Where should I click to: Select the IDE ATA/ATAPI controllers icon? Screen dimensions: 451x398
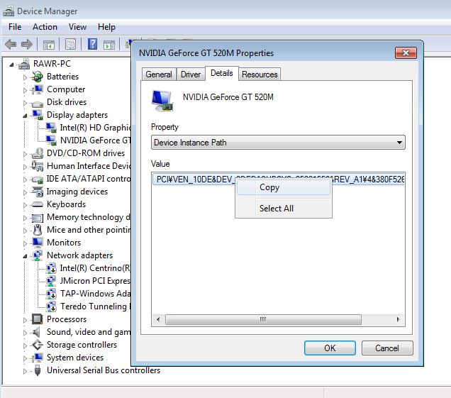(x=38, y=179)
